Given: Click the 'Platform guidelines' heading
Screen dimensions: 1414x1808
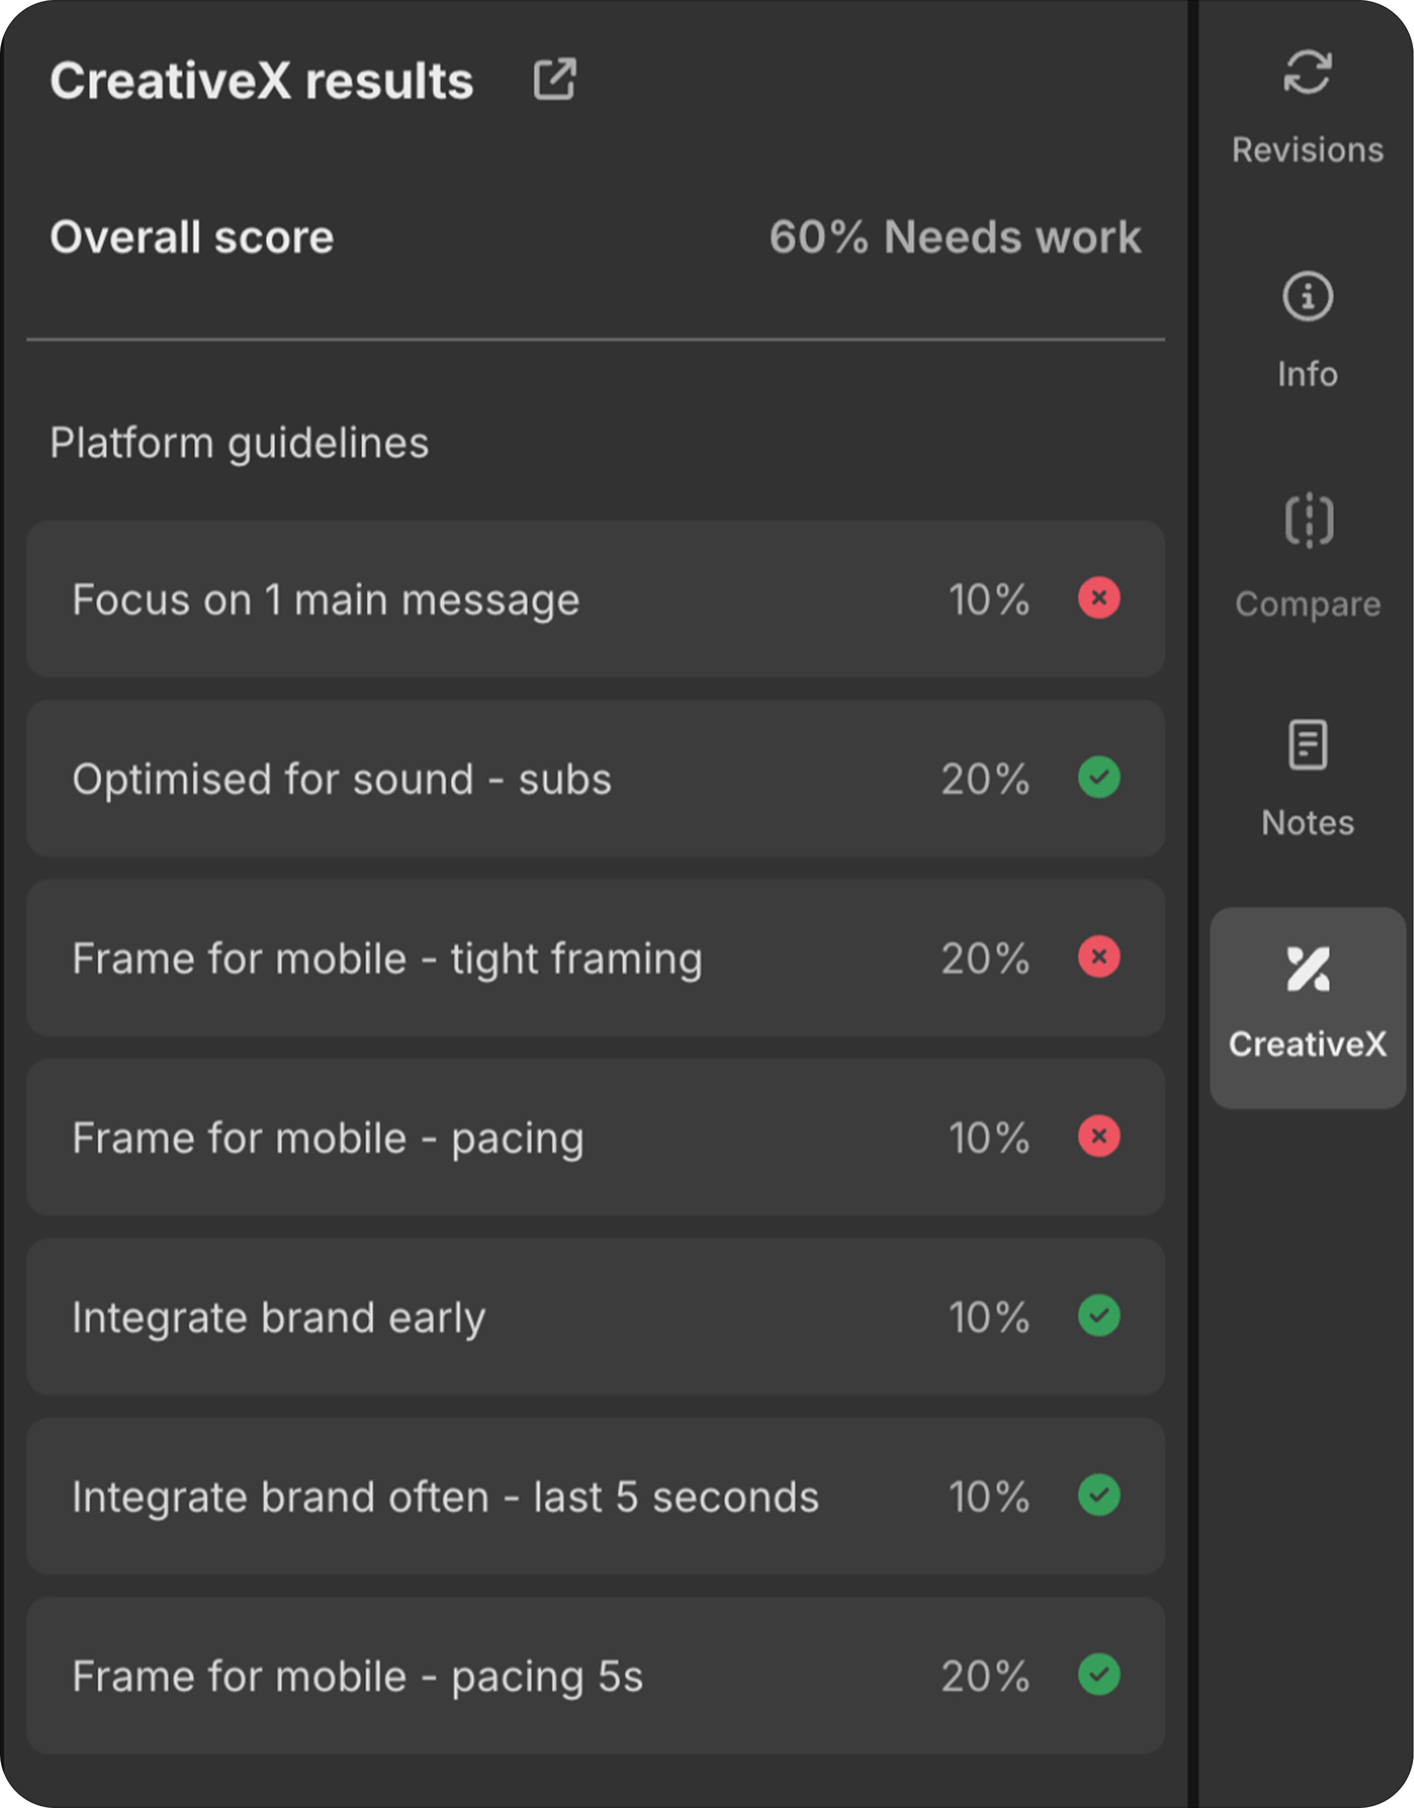Looking at the screenshot, I should tap(239, 443).
